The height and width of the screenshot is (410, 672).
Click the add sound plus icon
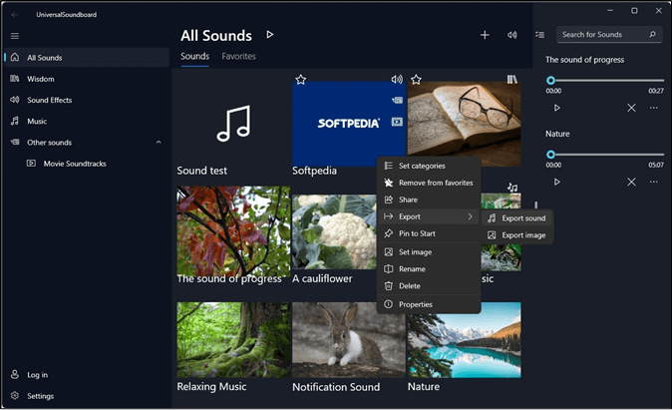click(x=485, y=35)
